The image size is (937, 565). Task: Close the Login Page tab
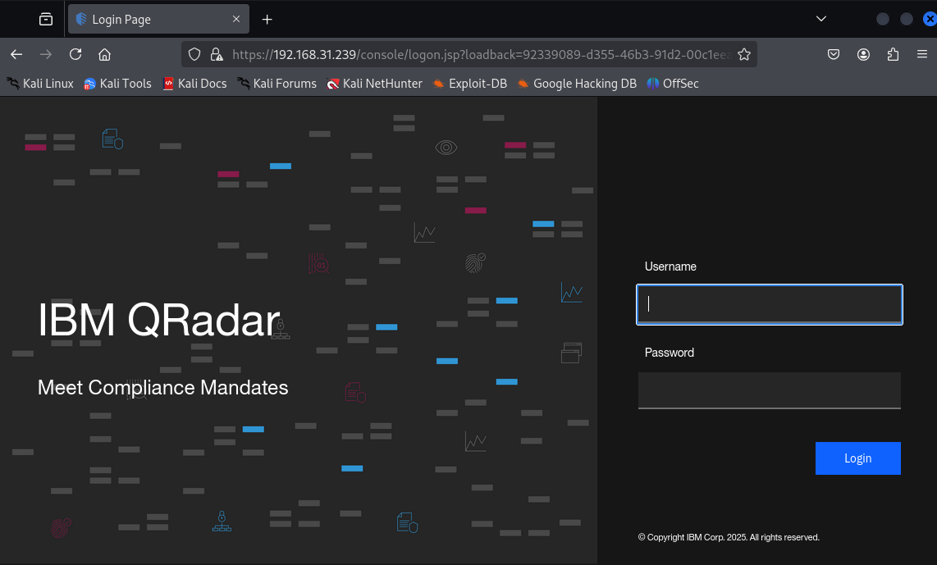pos(236,19)
